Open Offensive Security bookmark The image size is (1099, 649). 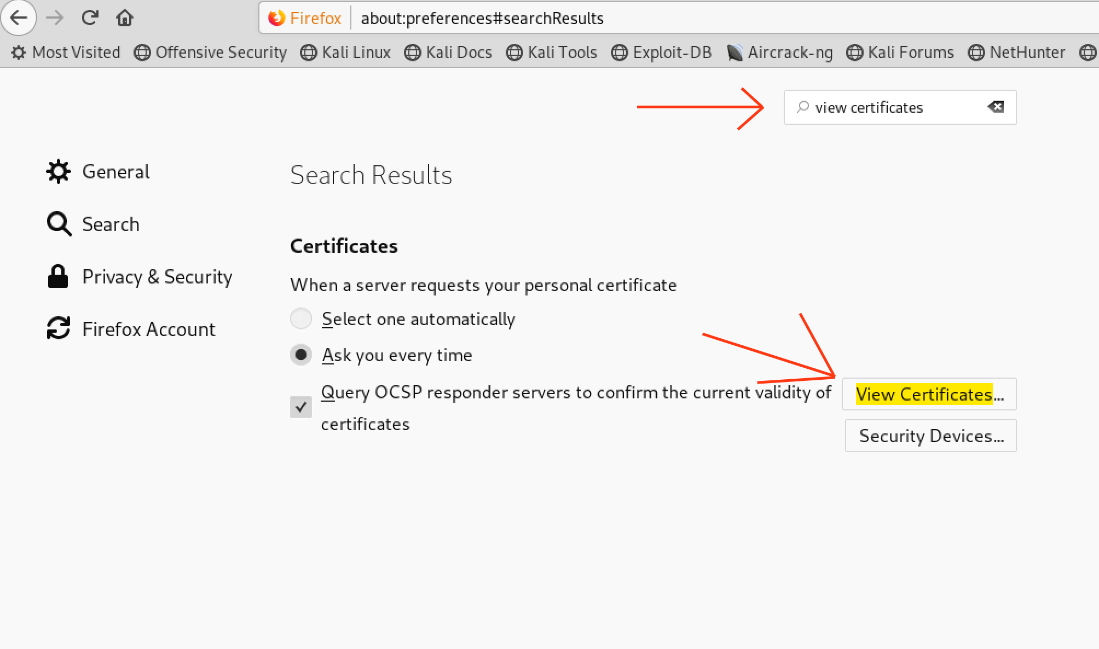point(211,53)
